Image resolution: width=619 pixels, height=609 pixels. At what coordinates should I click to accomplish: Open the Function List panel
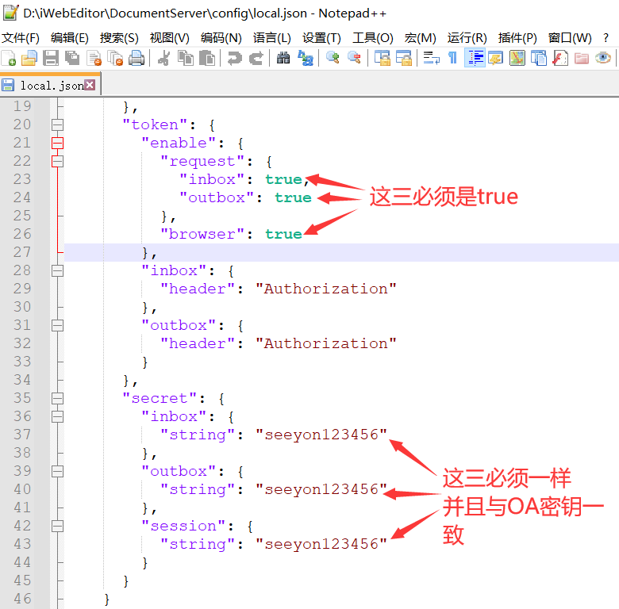coord(560,58)
